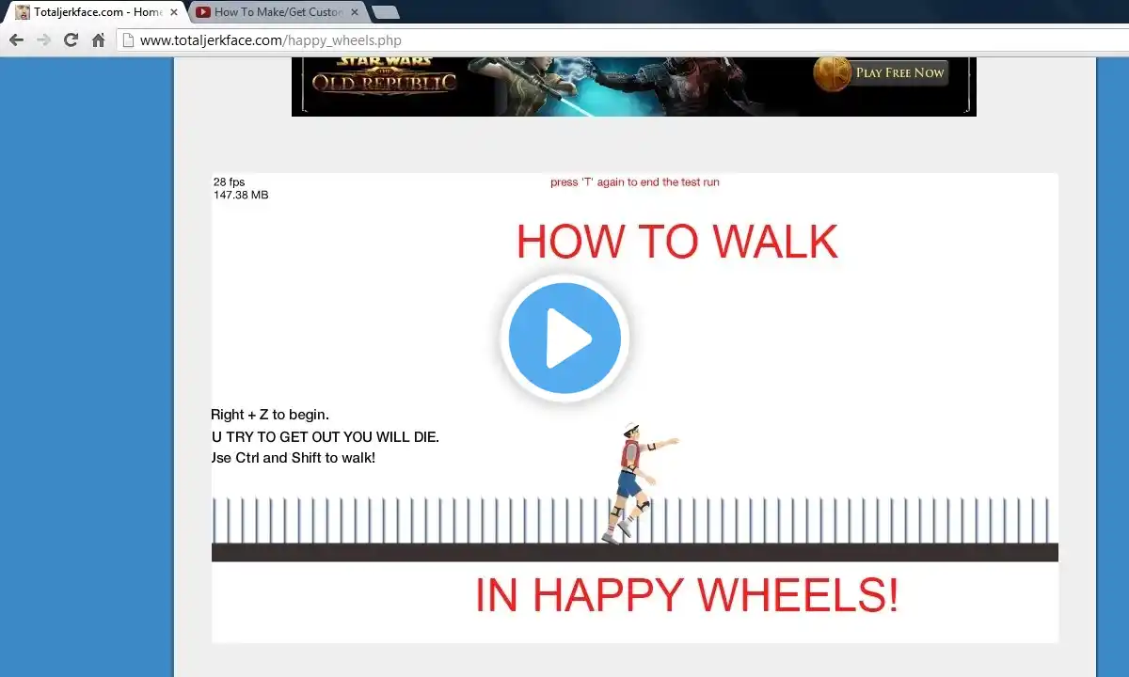
Task: Click the page icon in the address bar
Action: pyautogui.click(x=129, y=40)
